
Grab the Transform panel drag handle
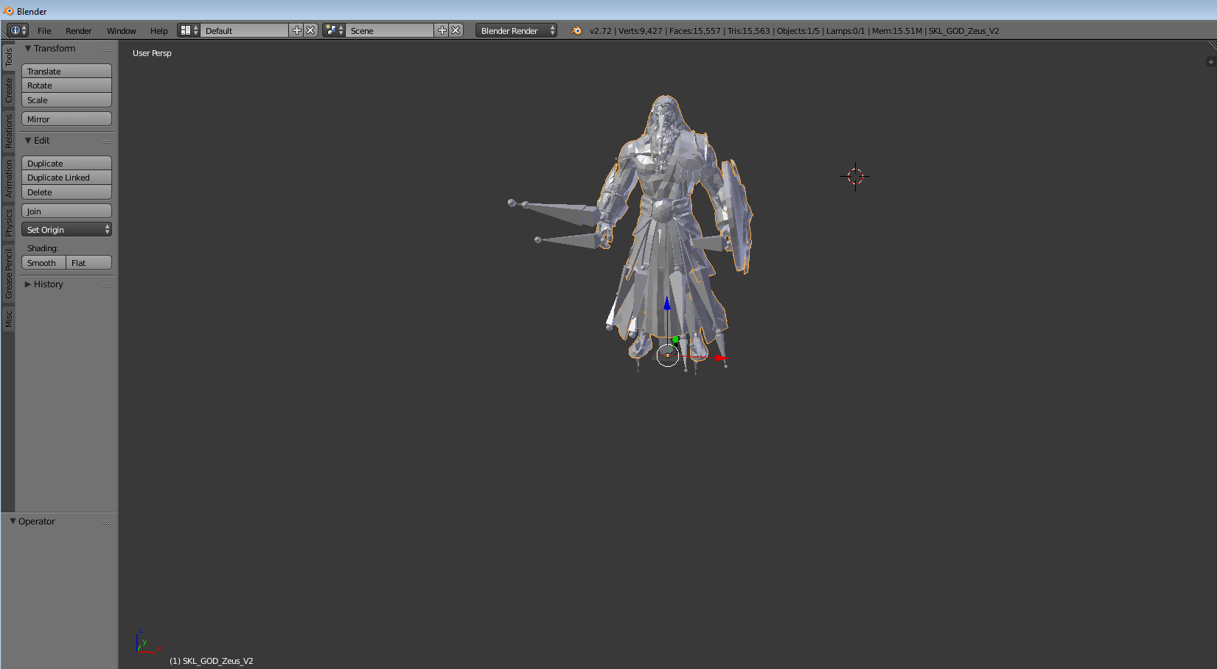pyautogui.click(x=106, y=49)
